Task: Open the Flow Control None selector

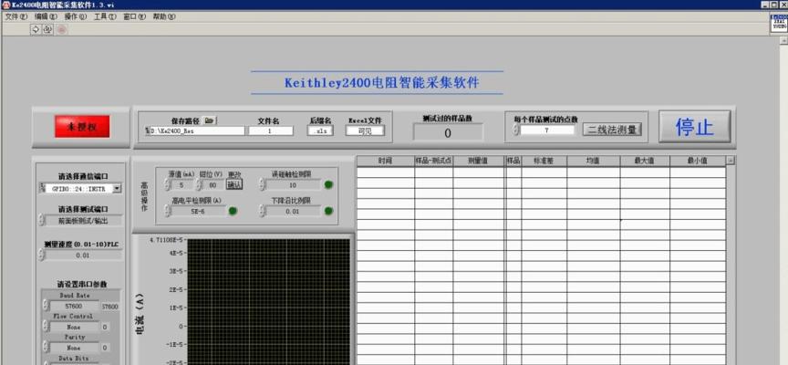Action: pyautogui.click(x=75, y=327)
